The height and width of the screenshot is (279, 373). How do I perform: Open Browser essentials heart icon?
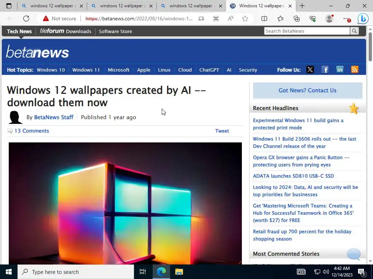pyautogui.click(x=313, y=19)
